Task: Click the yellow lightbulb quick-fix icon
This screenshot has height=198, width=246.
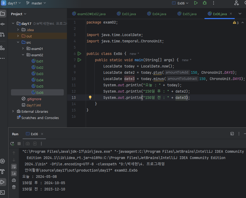Action: (x=90, y=98)
